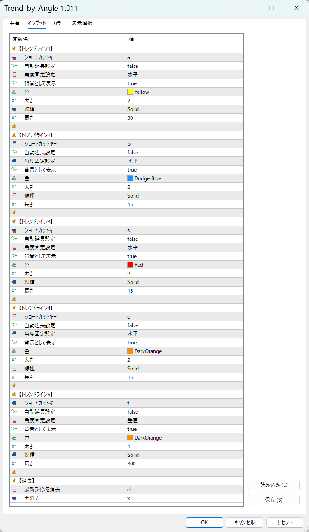Click the enum icon for トレンドライン2 ショートカットキー

point(14,144)
